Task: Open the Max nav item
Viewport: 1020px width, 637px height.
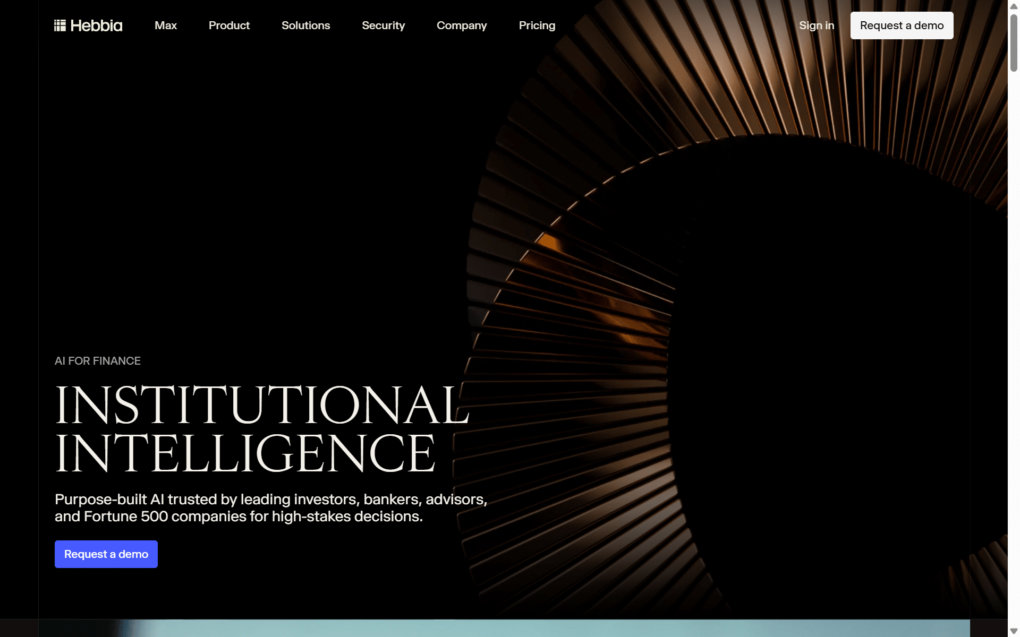Action: 166,25
